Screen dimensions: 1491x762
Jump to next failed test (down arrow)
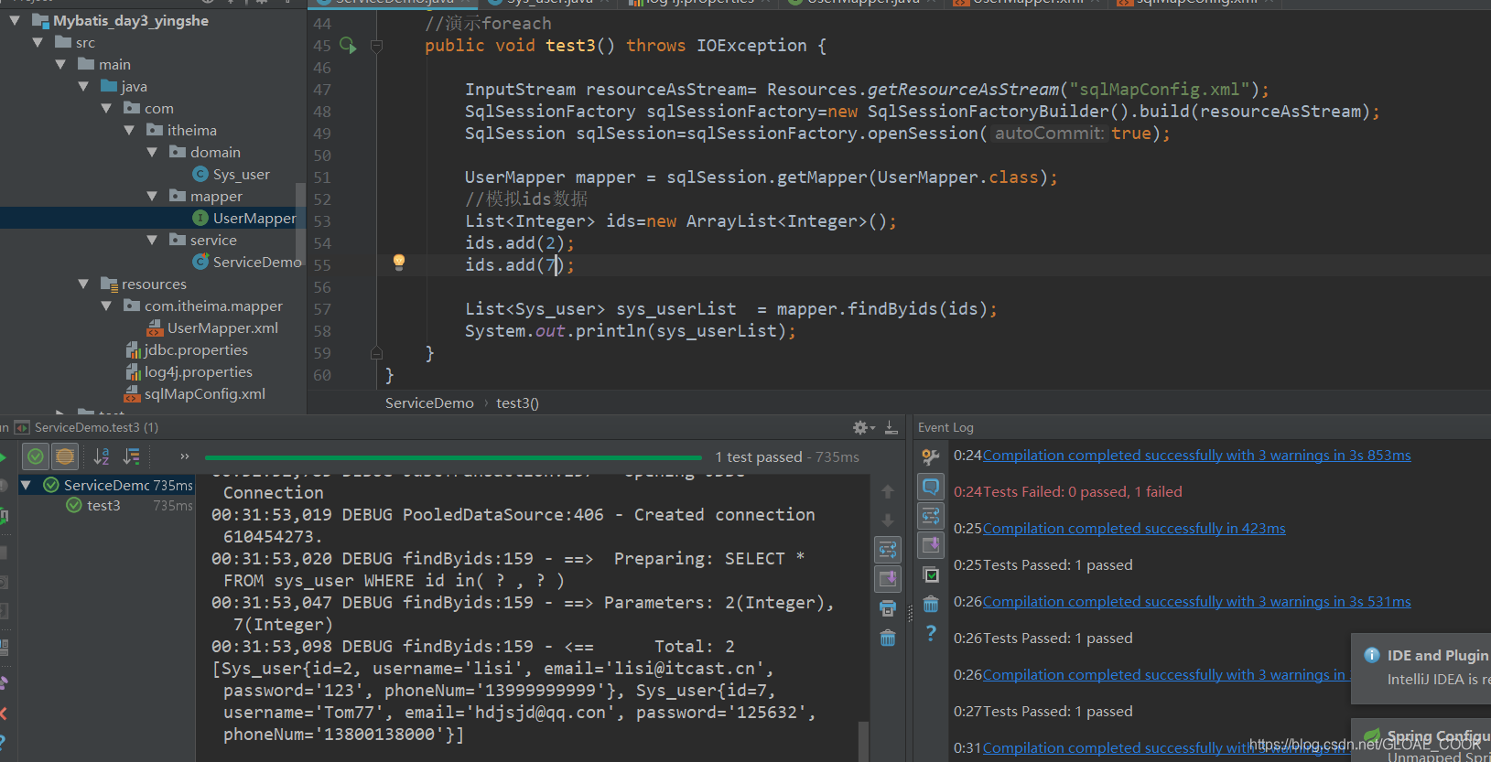click(887, 521)
